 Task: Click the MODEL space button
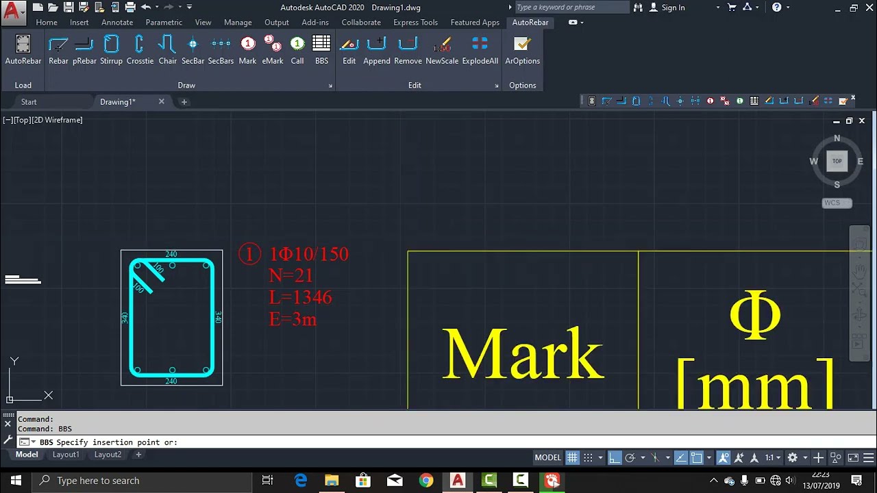pos(547,457)
